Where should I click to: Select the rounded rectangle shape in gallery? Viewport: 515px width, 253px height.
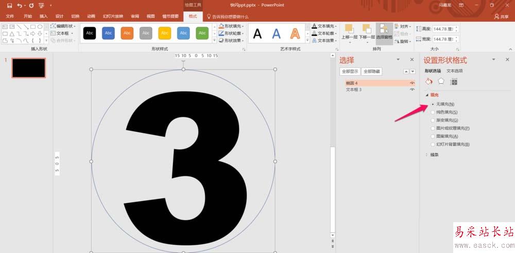(x=5, y=34)
